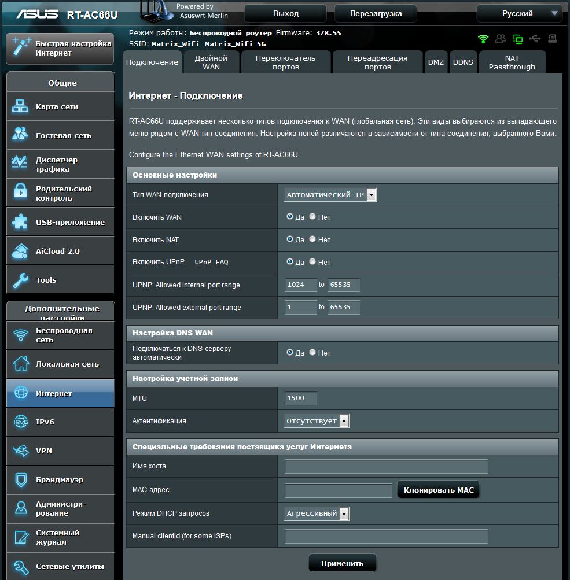Click the green Wi-Fi status icon
The width and height of the screenshot is (570, 580).
(483, 39)
